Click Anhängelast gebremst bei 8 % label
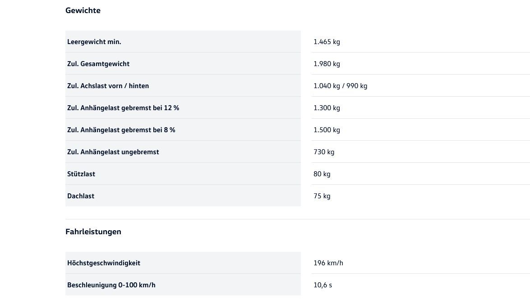The width and height of the screenshot is (530, 299). pyautogui.click(x=121, y=130)
